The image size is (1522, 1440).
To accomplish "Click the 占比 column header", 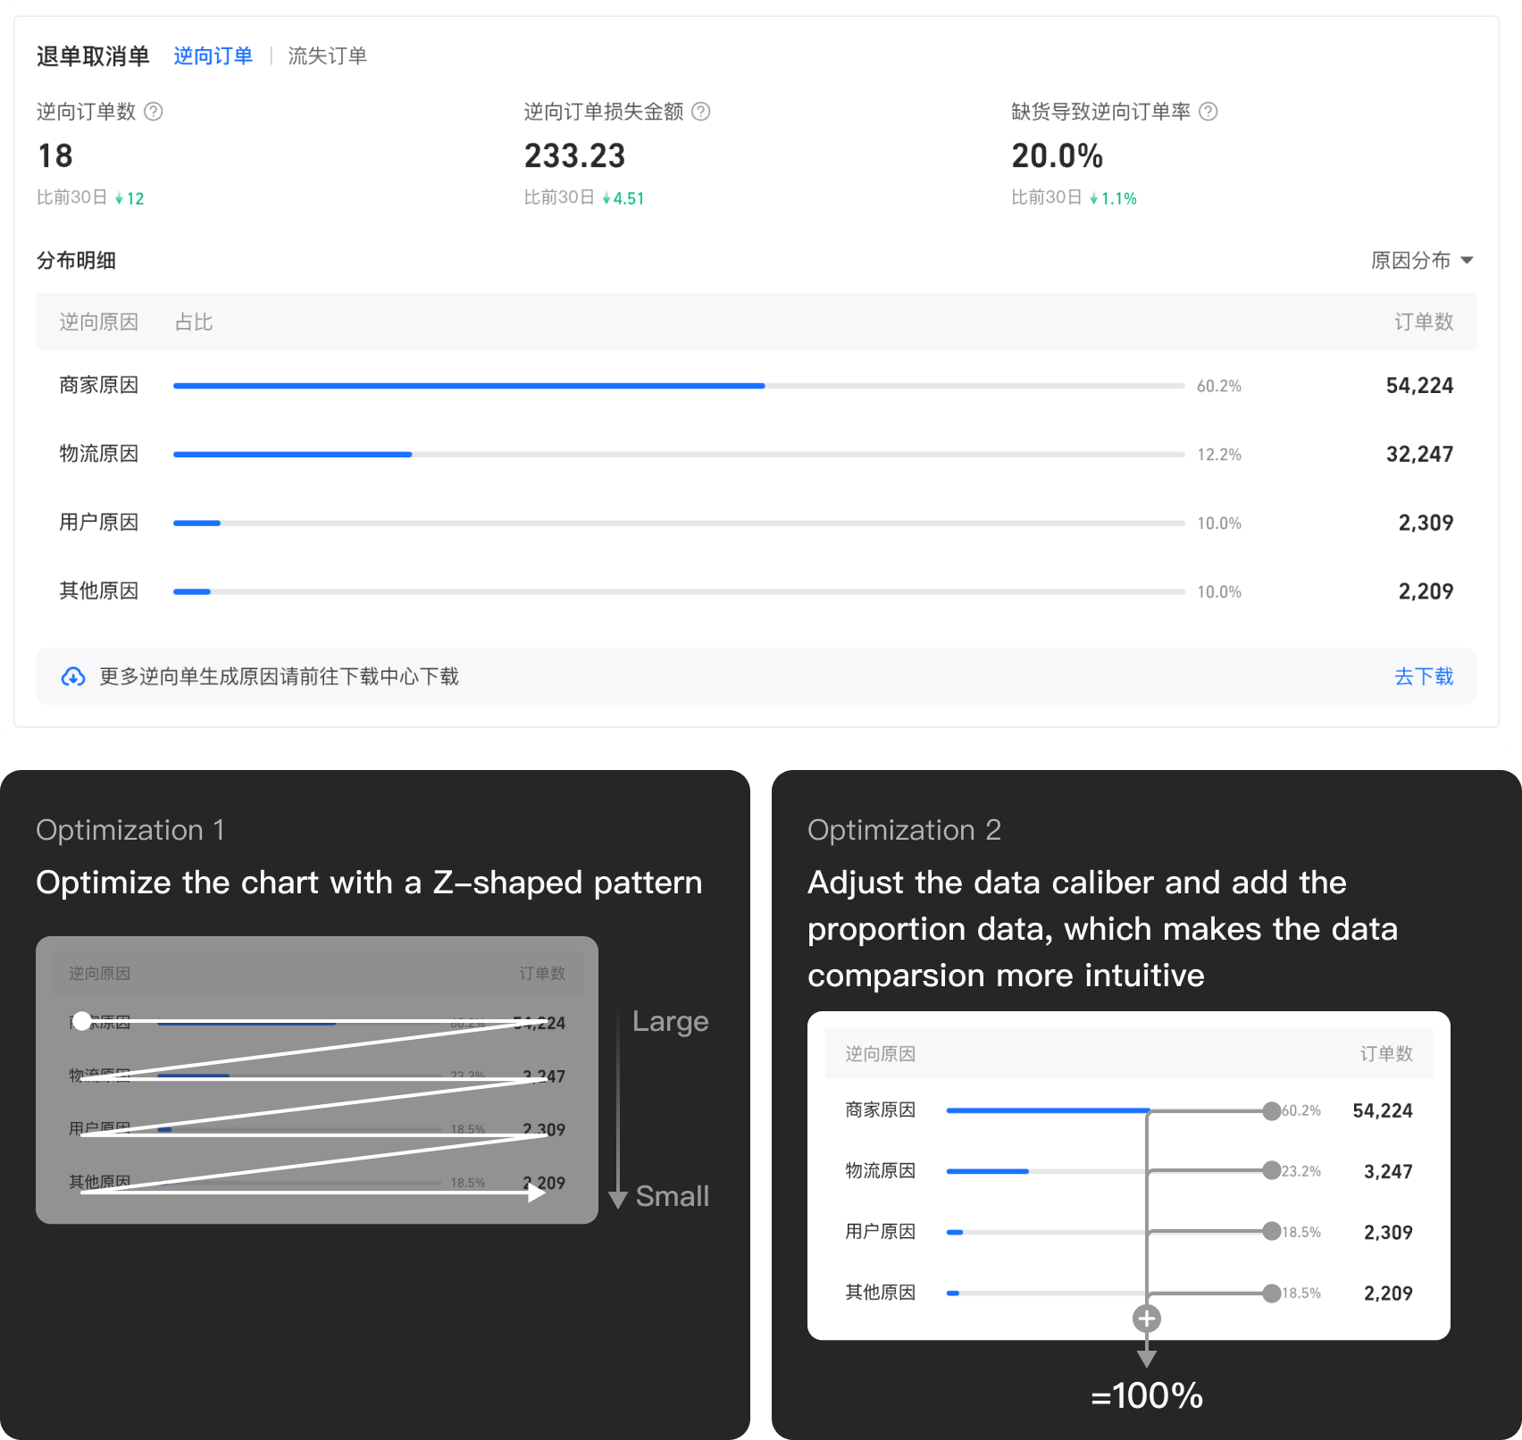I will (194, 322).
